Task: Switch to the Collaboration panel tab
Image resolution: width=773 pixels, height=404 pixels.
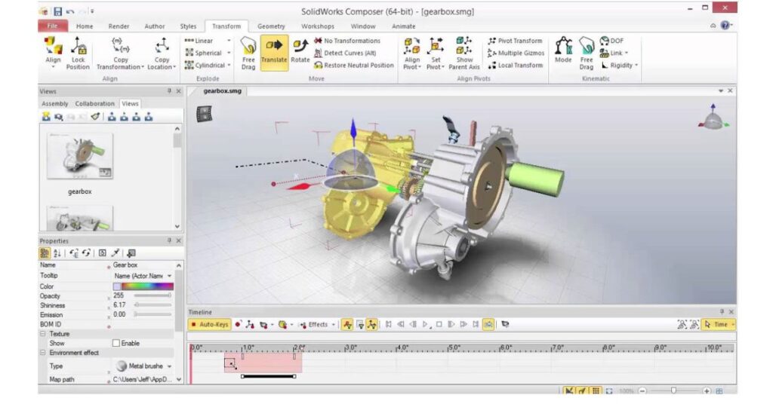Action: pos(94,104)
